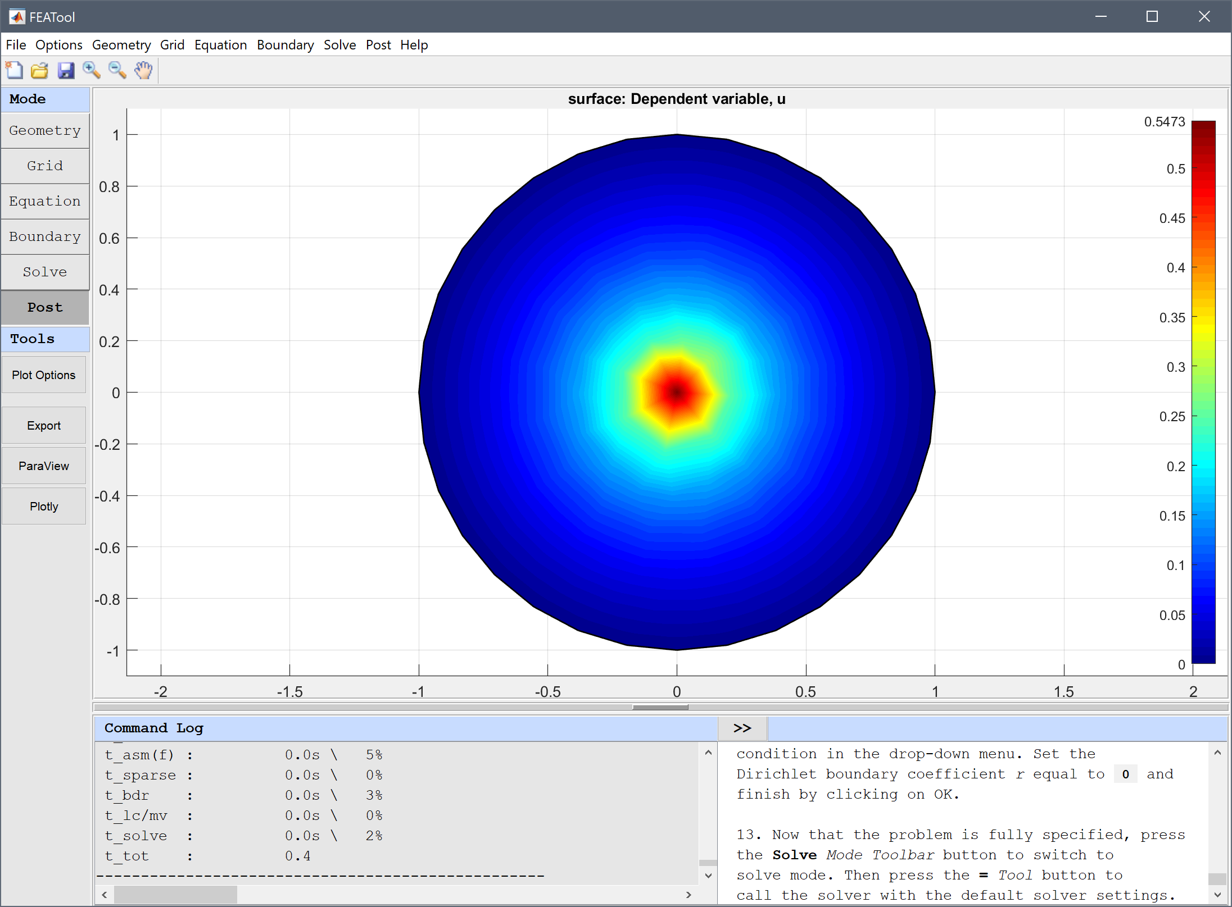This screenshot has width=1232, height=907.
Task: Click plot title 'surface: Dependent variable, u'
Action: [677, 99]
